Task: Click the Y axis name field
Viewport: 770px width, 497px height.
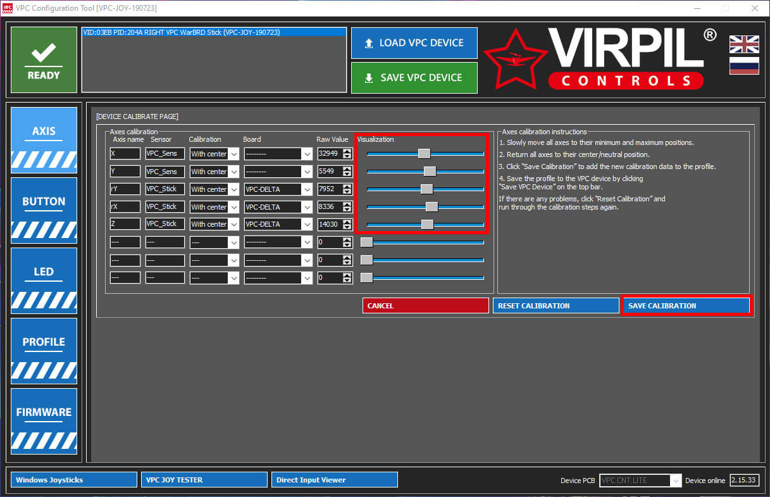Action: pyautogui.click(x=125, y=172)
